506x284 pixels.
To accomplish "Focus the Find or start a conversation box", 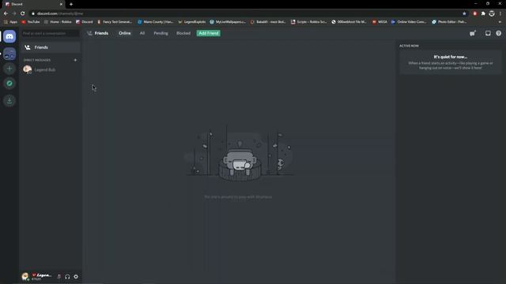I will [x=50, y=33].
